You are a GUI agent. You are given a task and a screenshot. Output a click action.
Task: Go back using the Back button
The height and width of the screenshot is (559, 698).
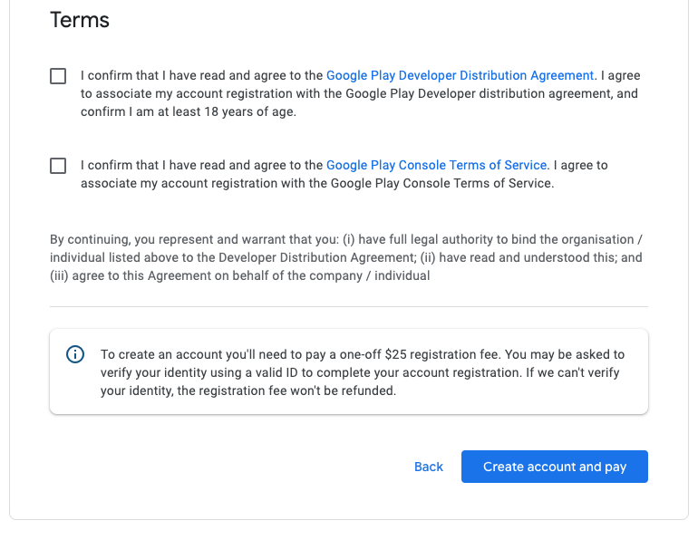click(428, 467)
